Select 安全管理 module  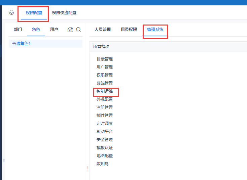pos(105,140)
